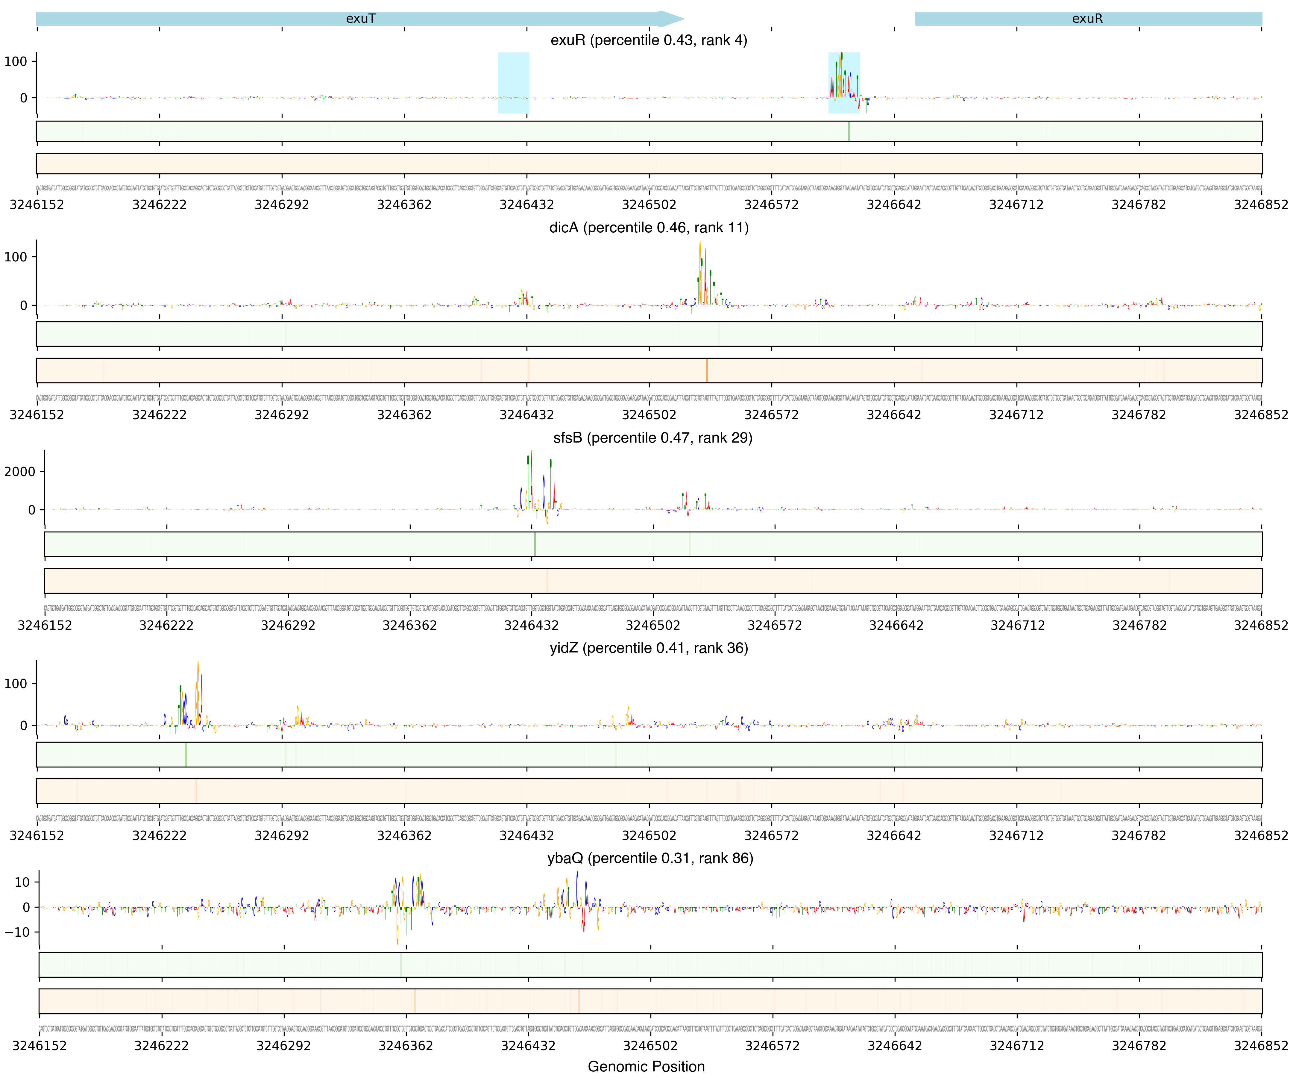Click the exuR gene annotation bar
This screenshot has height=1078, width=1293.
(1088, 19)
